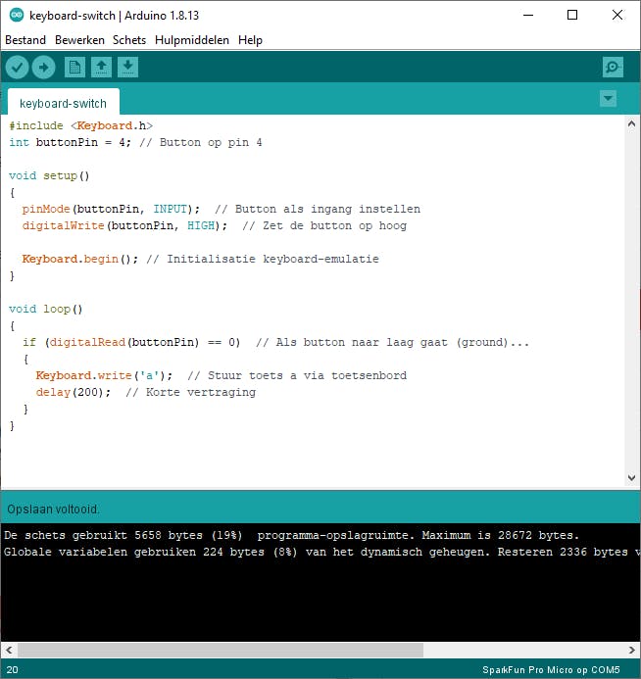Click the editor scrollbar up arrow
This screenshot has width=641, height=679.
point(631,123)
